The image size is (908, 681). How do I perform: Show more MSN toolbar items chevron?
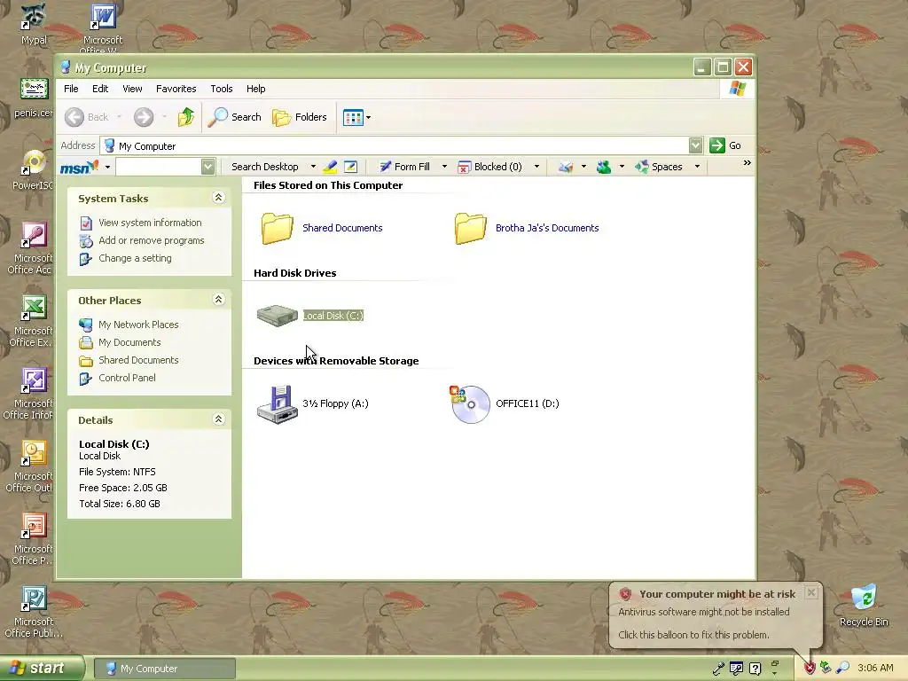click(x=747, y=163)
